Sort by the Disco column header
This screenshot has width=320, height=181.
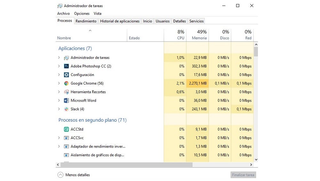tap(220, 35)
